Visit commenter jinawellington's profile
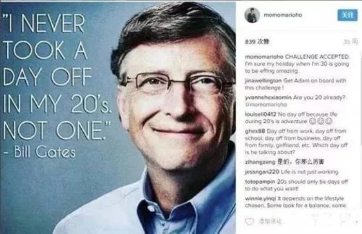 tap(263, 81)
